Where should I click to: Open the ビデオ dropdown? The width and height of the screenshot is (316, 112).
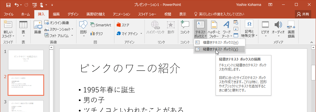coord(265,29)
